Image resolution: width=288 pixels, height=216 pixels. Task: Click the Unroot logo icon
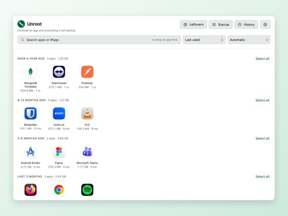click(x=21, y=24)
